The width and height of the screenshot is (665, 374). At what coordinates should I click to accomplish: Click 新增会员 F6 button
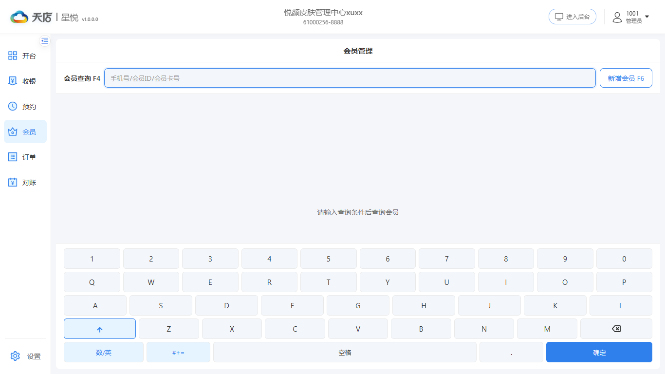tap(626, 78)
